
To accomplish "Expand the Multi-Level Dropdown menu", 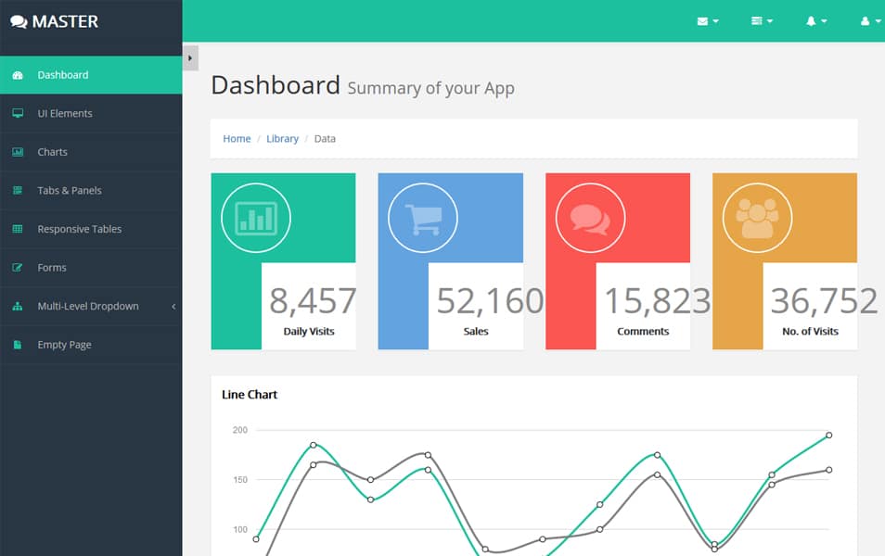I will pos(88,305).
